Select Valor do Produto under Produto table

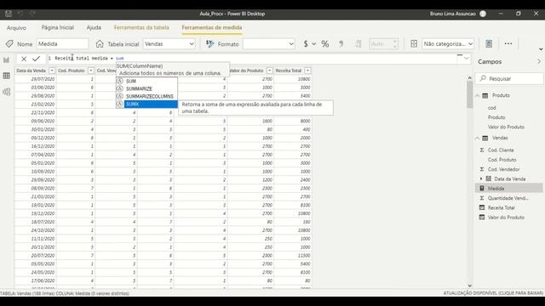[506, 127]
